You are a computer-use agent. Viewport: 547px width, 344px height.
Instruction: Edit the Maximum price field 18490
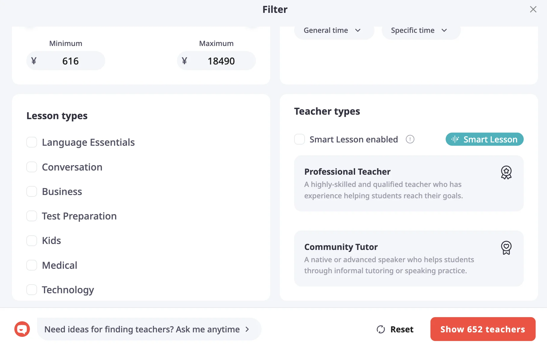tap(216, 61)
